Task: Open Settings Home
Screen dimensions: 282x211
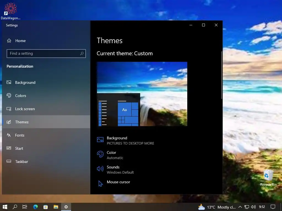Action: [46, 41]
